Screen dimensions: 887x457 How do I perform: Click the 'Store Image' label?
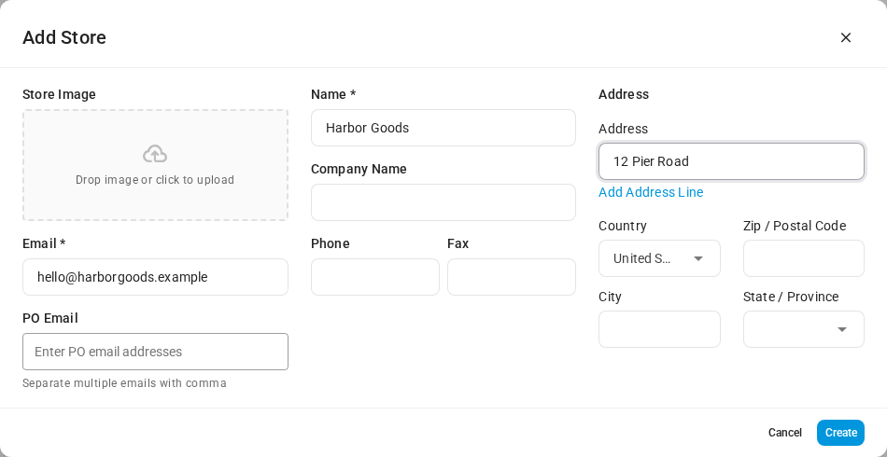[x=59, y=94]
